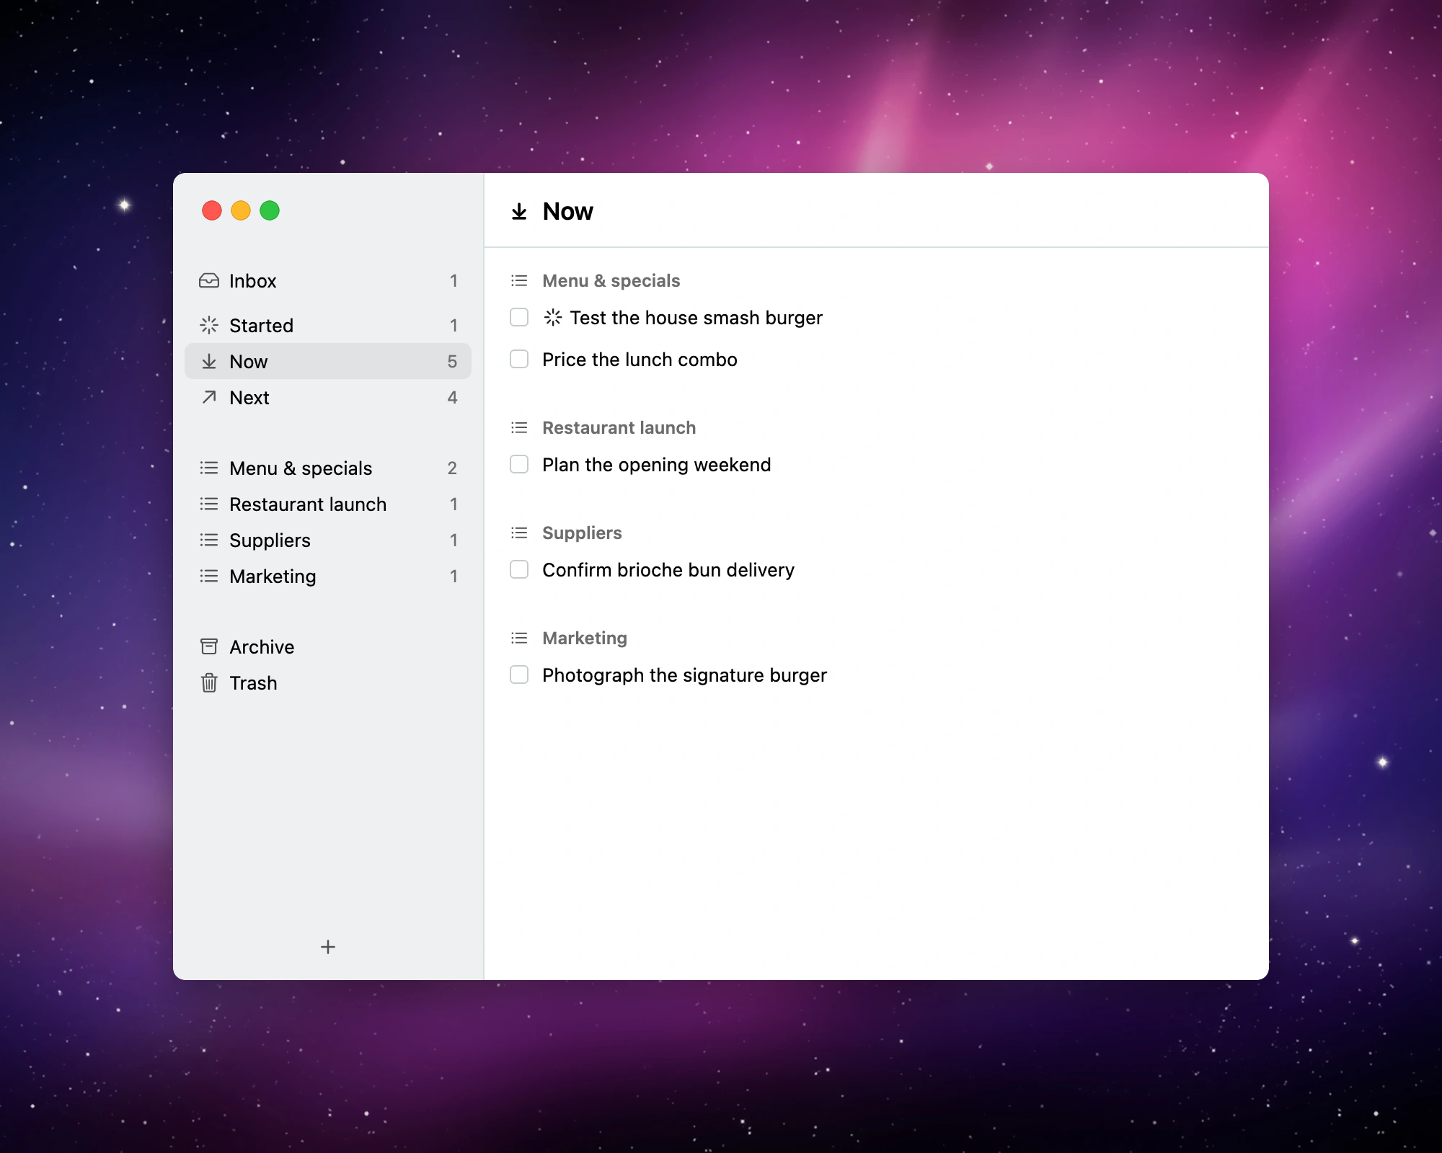Screen dimensions: 1442x1153
Task: Click the plus icon to add list
Action: click(x=328, y=947)
